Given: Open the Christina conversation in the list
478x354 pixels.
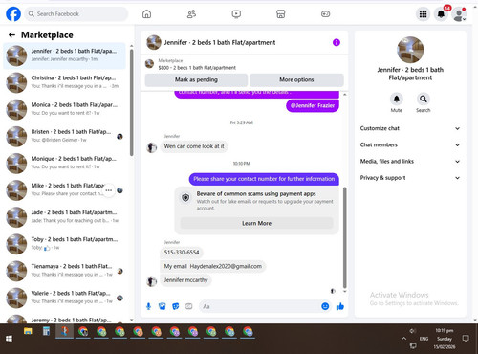Looking at the screenshot, I should point(65,82).
